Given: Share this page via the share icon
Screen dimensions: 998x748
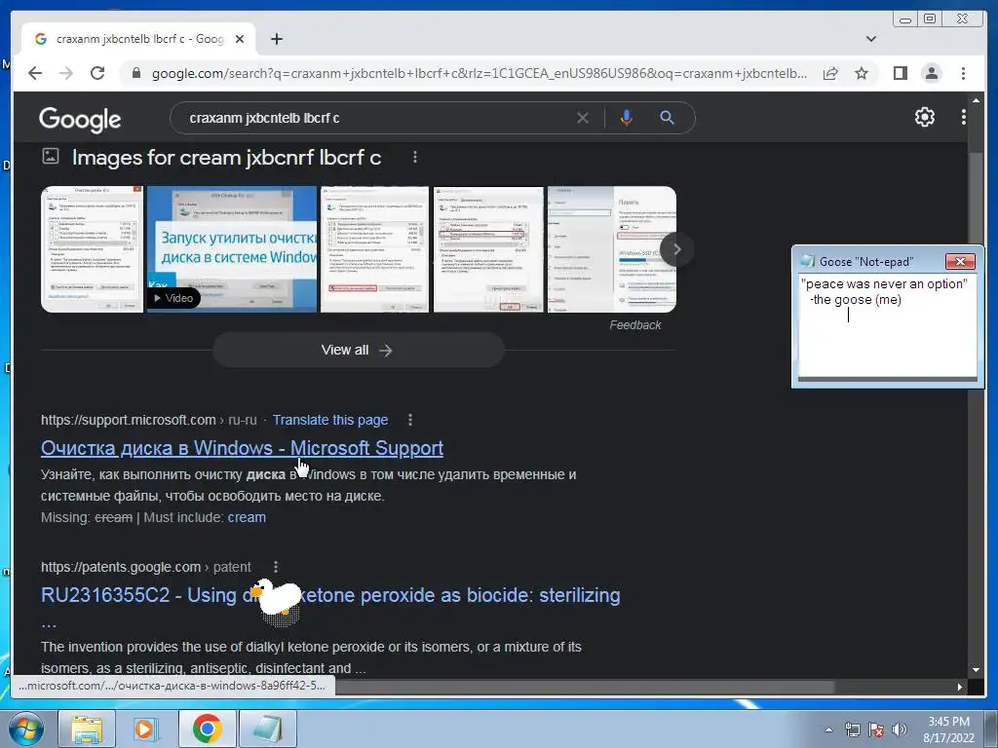Looking at the screenshot, I should [830, 73].
